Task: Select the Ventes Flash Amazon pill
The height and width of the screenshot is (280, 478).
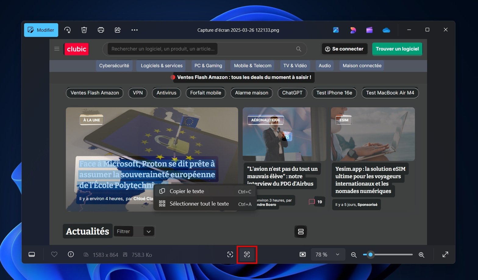Action: [95, 93]
